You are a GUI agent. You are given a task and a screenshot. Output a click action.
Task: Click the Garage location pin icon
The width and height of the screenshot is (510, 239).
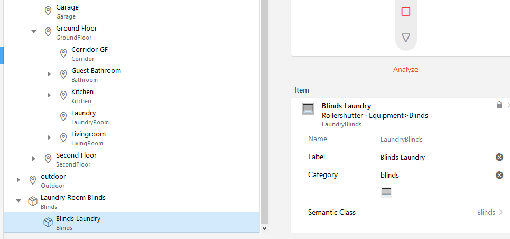click(x=48, y=11)
